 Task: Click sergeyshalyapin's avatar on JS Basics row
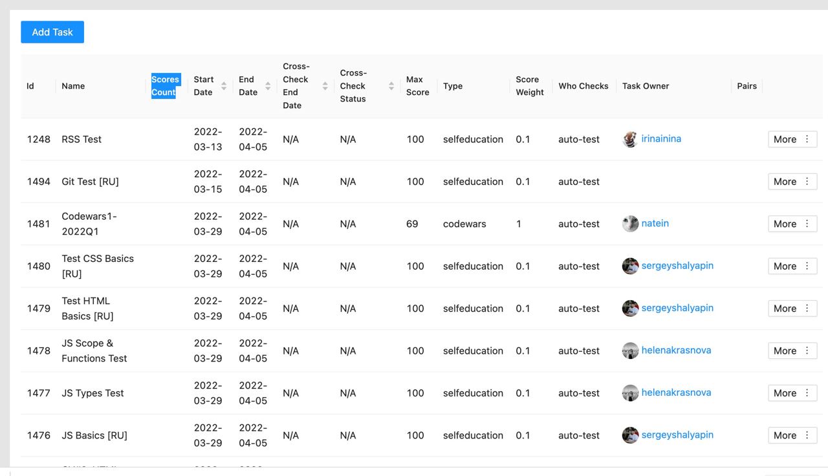(629, 435)
